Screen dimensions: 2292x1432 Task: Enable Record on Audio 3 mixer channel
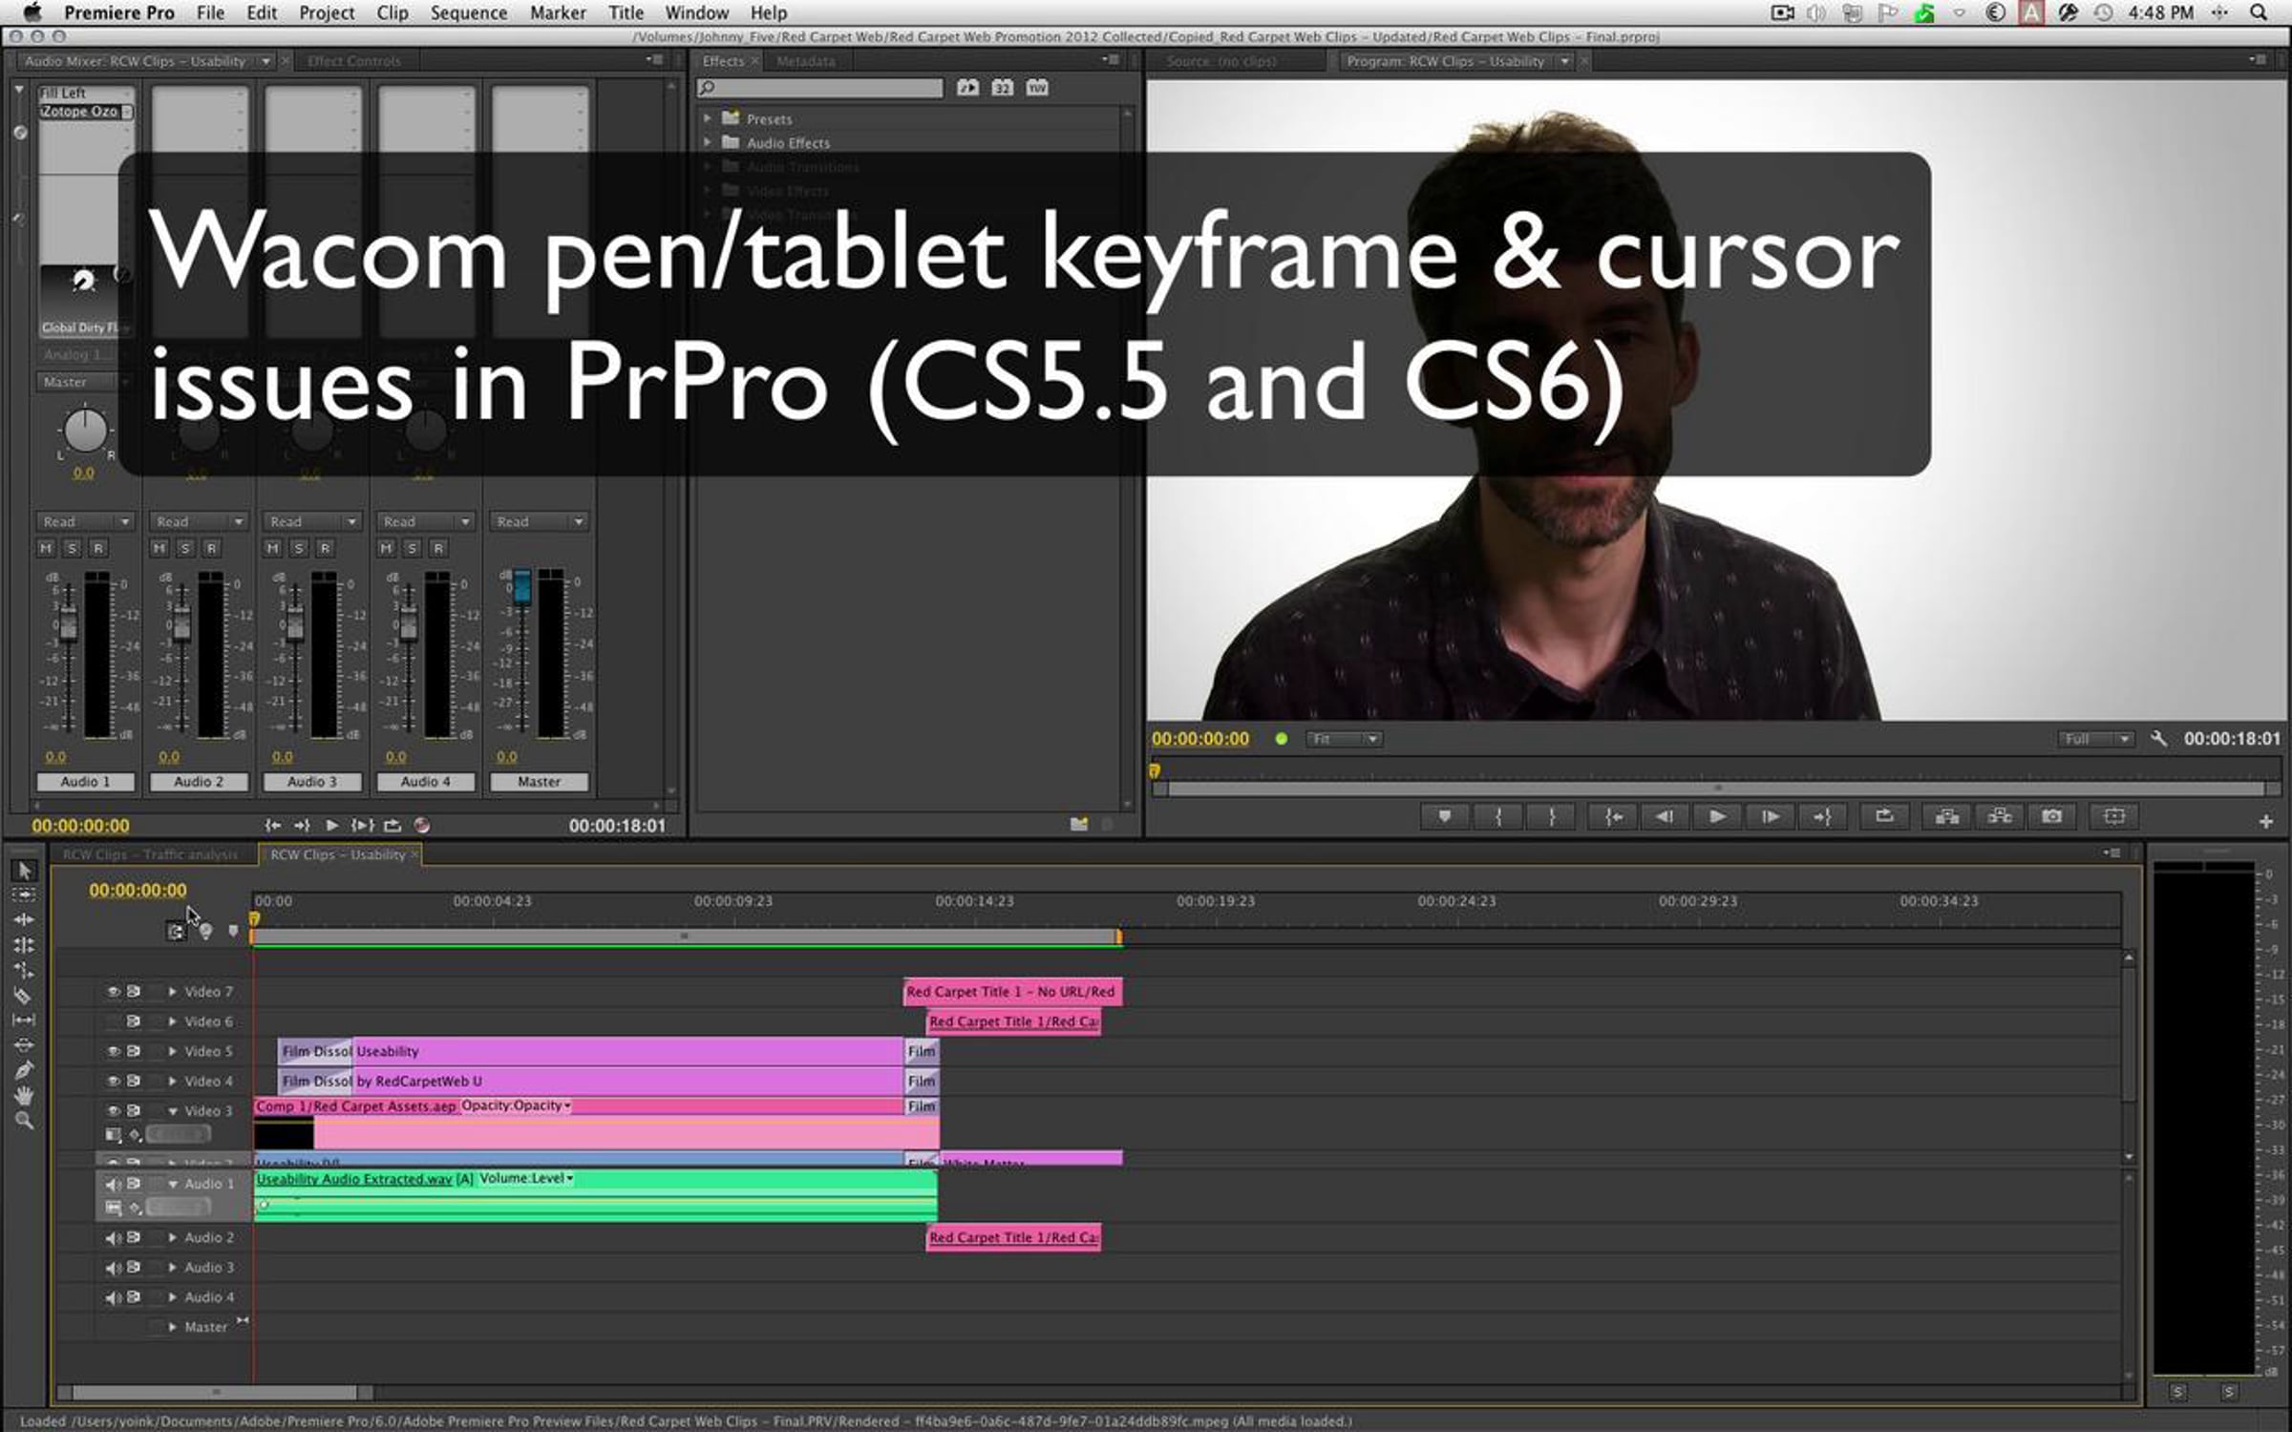click(x=325, y=548)
